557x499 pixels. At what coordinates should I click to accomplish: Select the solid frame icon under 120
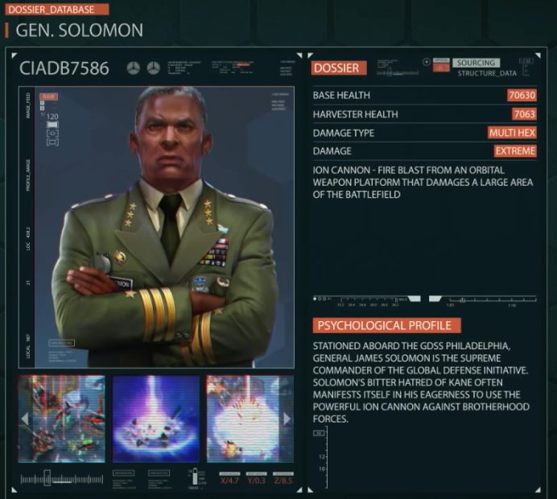pyautogui.click(x=52, y=125)
